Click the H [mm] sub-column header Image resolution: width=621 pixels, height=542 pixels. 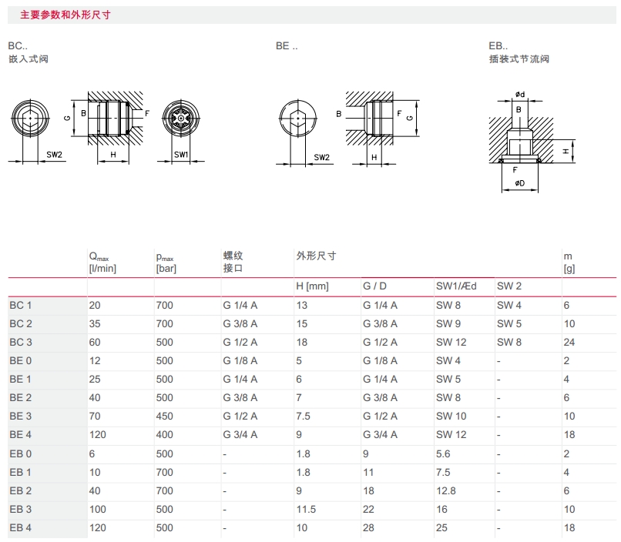point(312,286)
